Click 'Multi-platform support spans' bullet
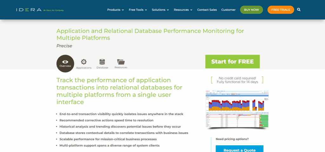The width and height of the screenshot is (325, 152). pos(109,145)
